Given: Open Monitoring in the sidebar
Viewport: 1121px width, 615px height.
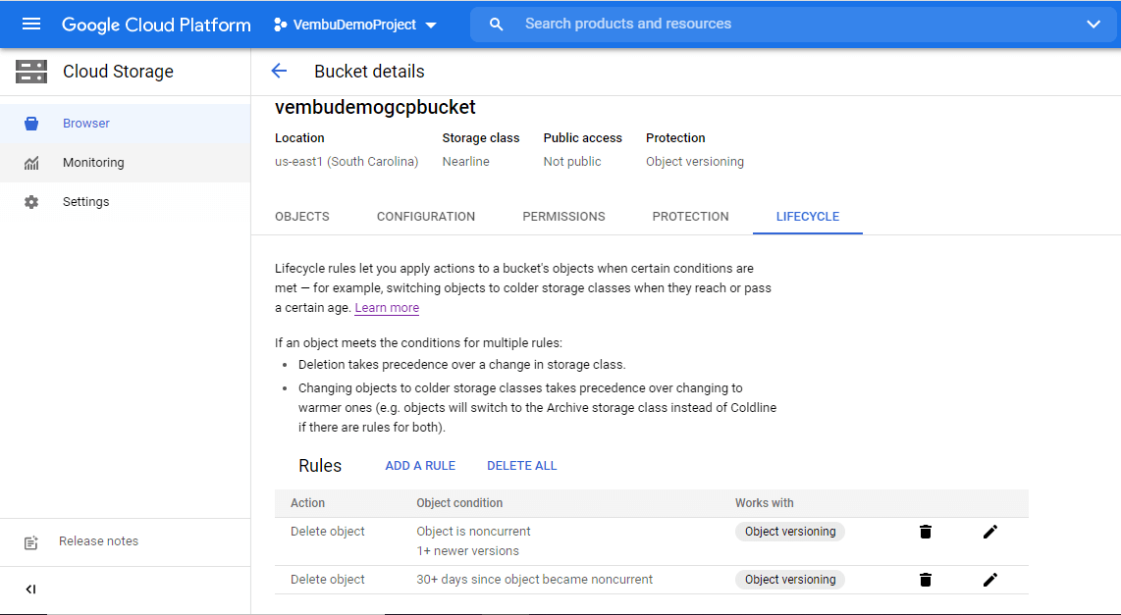Looking at the screenshot, I should coord(125,162).
